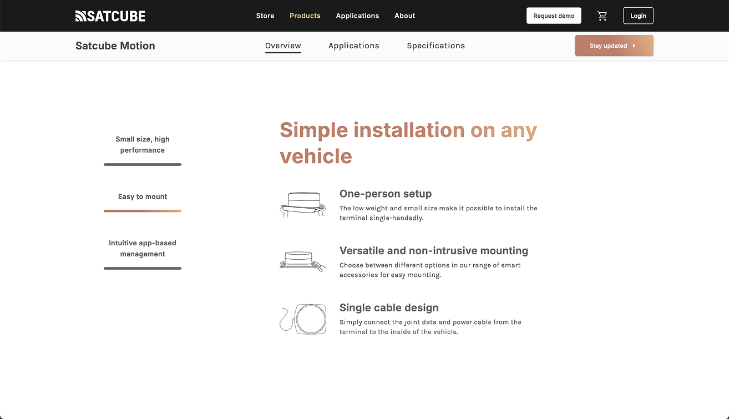This screenshot has width=729, height=419.
Task: Switch to the Applications tab under Satcube Motion
Action: tap(354, 46)
